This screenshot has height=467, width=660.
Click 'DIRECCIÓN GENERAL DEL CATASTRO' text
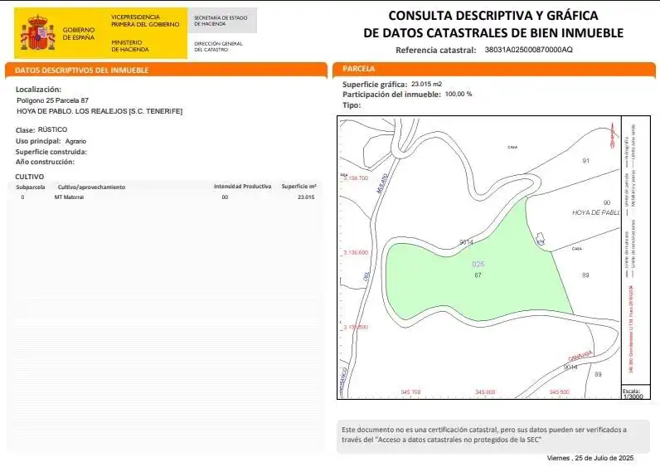(x=218, y=46)
